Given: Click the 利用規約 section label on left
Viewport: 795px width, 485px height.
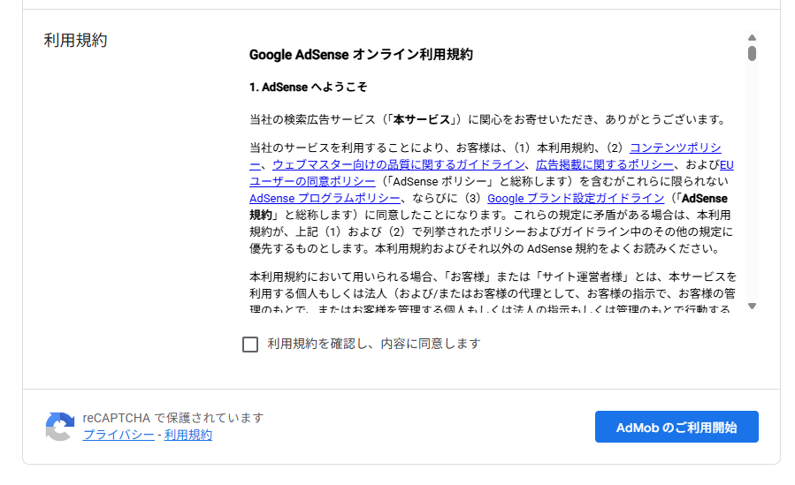Looking at the screenshot, I should tap(75, 41).
